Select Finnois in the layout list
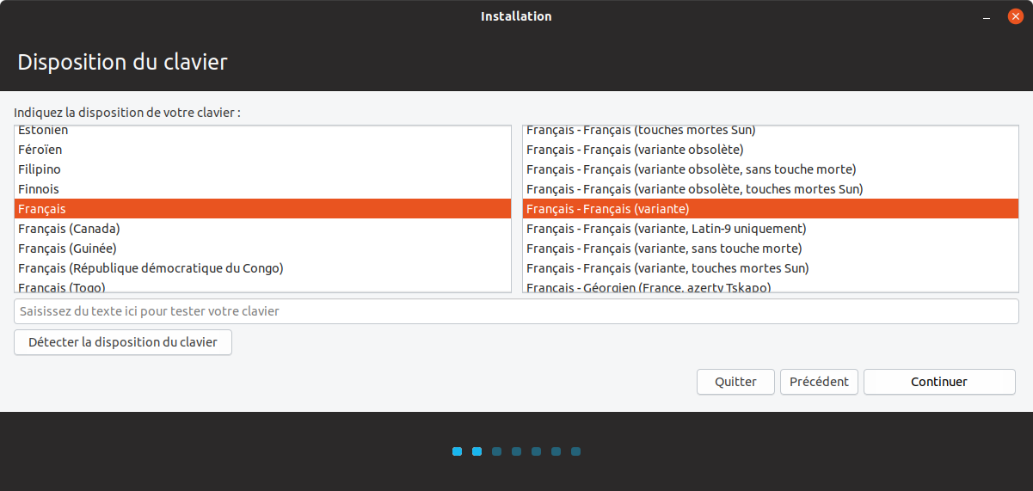Image resolution: width=1033 pixels, height=491 pixels. pos(39,189)
